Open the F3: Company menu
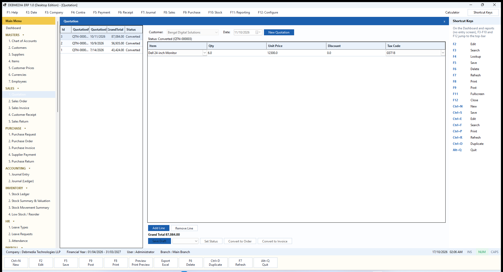The width and height of the screenshot is (503, 272). coord(54,12)
